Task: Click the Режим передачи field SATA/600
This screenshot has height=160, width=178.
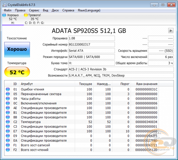Action: pyautogui.click(x=92, y=57)
